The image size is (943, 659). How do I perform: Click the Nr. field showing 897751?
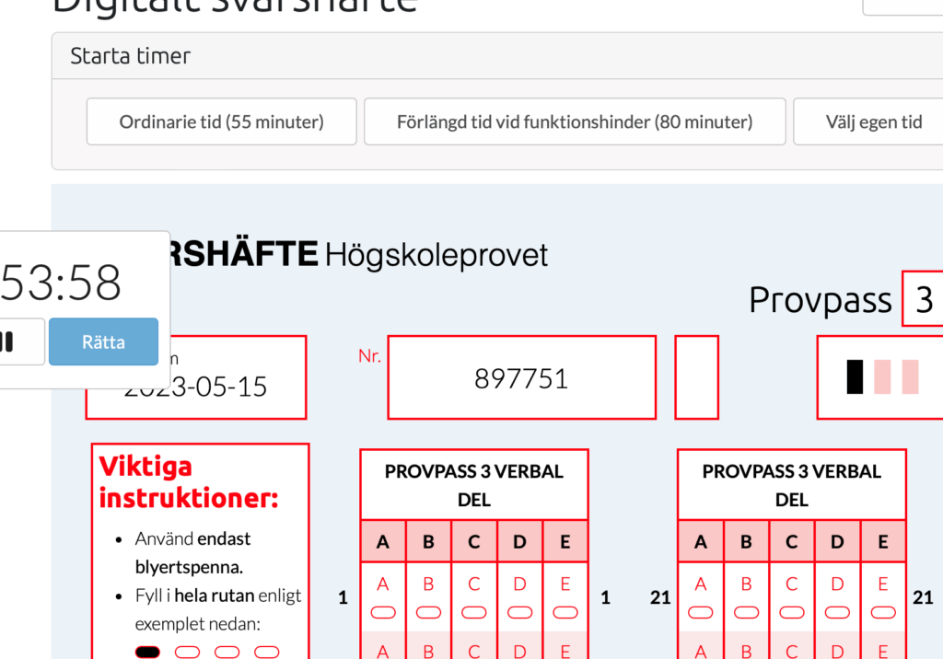point(521,377)
